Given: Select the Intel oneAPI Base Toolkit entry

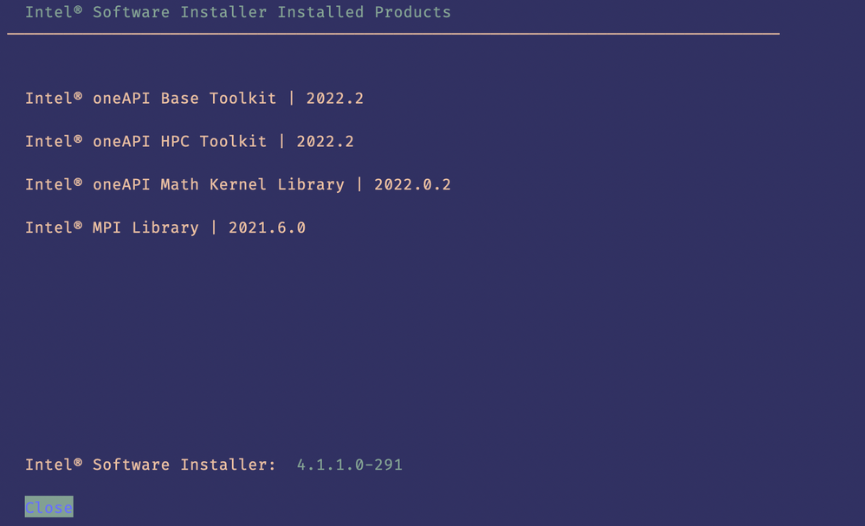Looking at the screenshot, I should pyautogui.click(x=194, y=98).
